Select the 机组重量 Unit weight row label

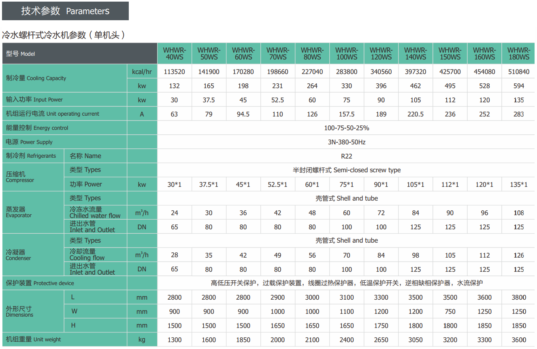(x=33, y=340)
